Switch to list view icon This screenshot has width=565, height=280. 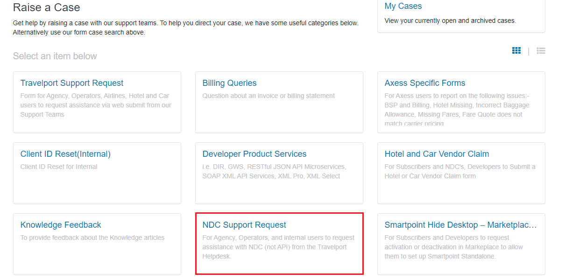[x=541, y=51]
